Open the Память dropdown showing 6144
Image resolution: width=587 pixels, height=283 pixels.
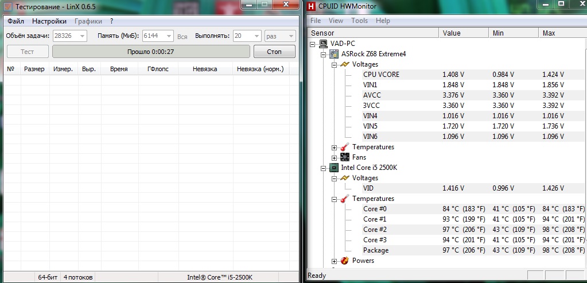tap(158, 36)
